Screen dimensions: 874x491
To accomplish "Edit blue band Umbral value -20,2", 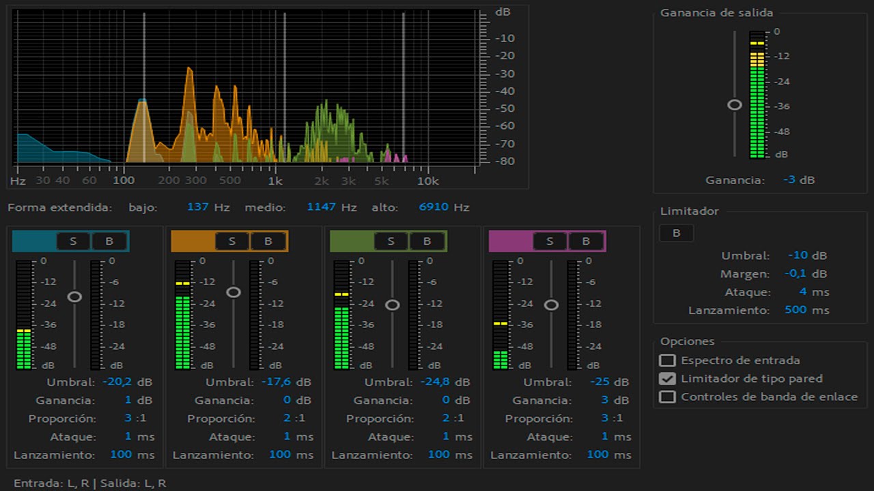I will pyautogui.click(x=117, y=382).
